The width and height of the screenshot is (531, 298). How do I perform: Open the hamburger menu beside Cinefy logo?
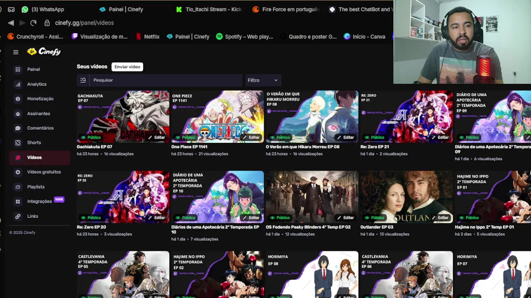[x=16, y=52]
